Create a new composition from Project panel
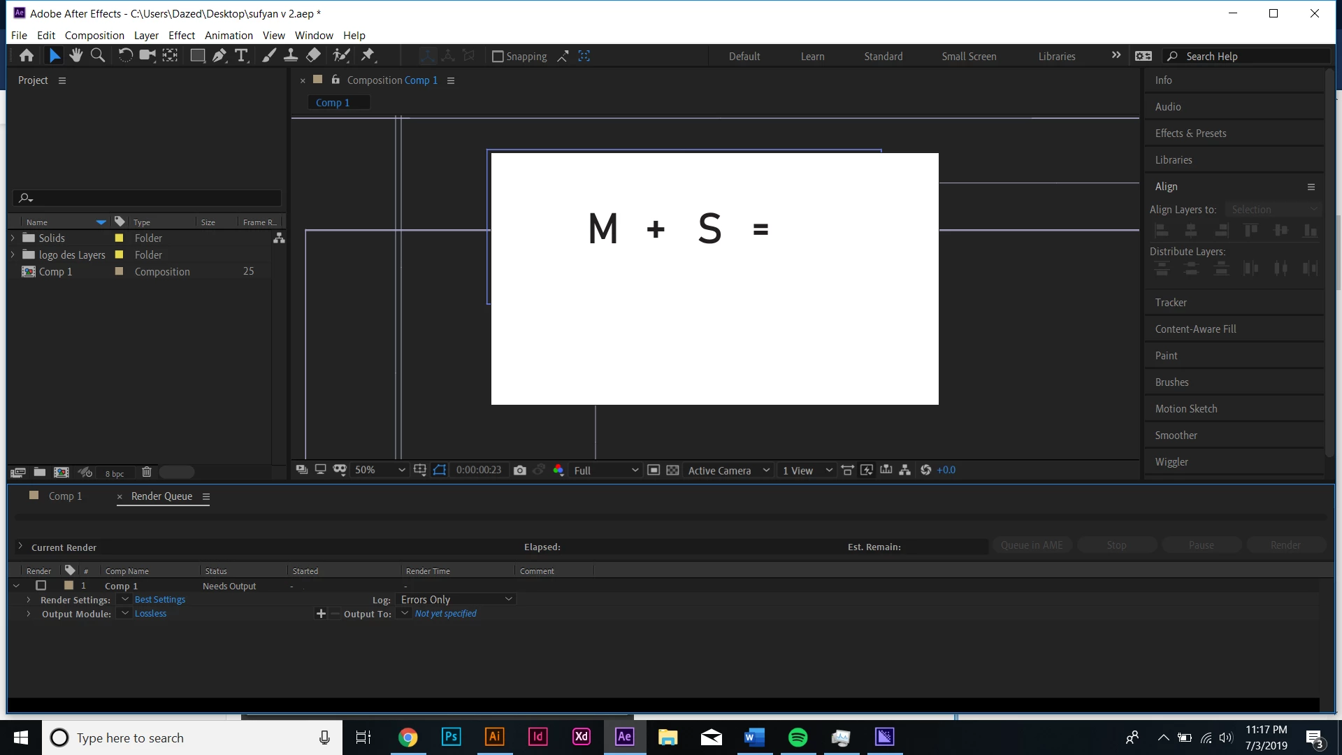Screen dimensions: 1342x755 [x=62, y=473]
